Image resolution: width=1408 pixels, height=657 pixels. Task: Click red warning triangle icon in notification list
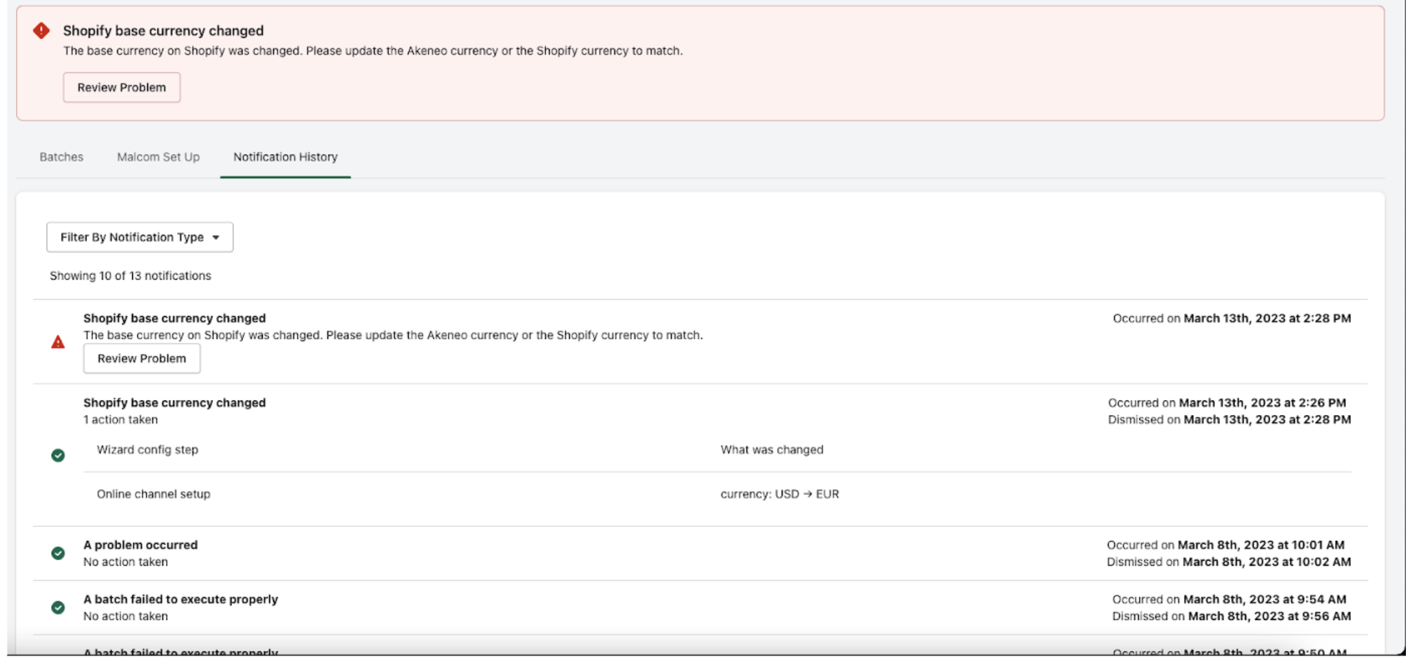(x=58, y=342)
